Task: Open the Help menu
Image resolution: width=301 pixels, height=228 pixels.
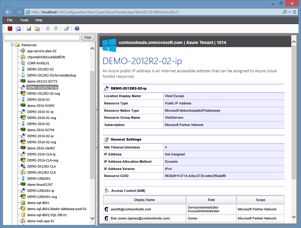Action: coord(39,20)
